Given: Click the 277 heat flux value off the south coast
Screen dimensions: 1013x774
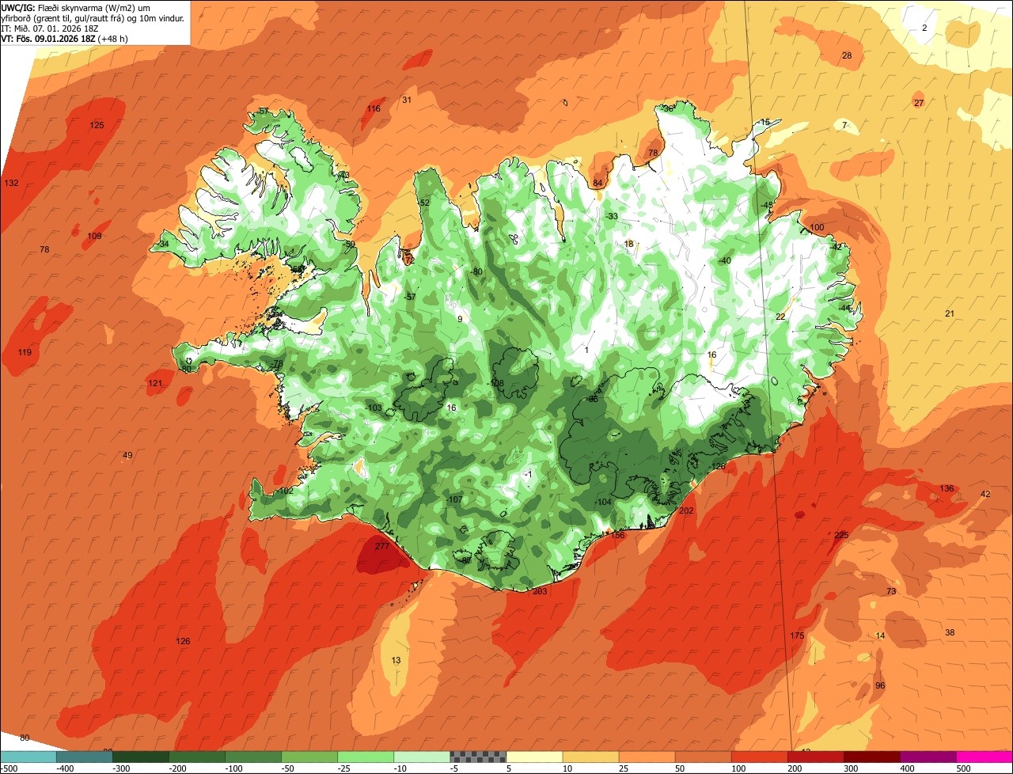Looking at the screenshot, I should point(382,546).
